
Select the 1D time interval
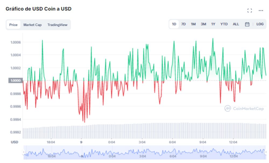point(174,24)
